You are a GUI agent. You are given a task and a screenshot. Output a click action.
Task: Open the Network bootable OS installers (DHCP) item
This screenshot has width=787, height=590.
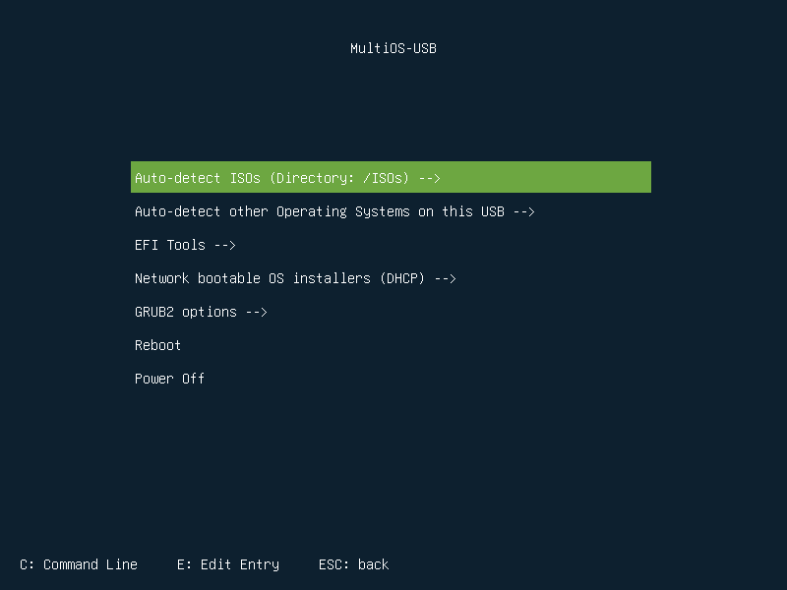[x=294, y=278]
